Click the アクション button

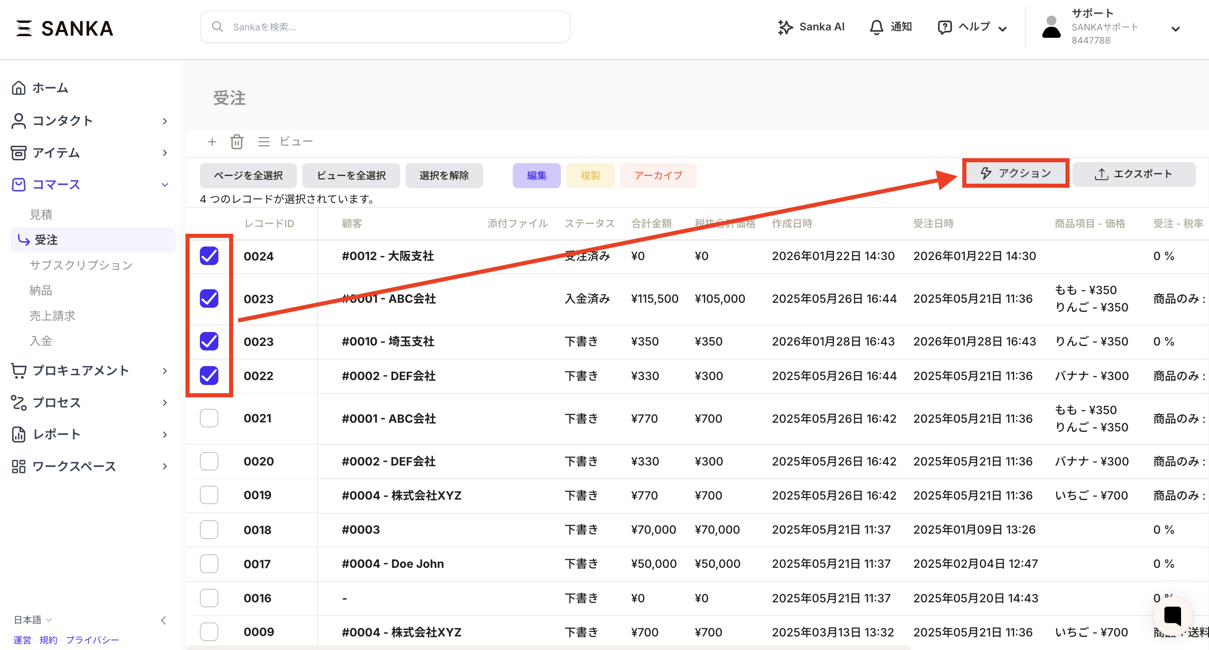tap(1015, 173)
